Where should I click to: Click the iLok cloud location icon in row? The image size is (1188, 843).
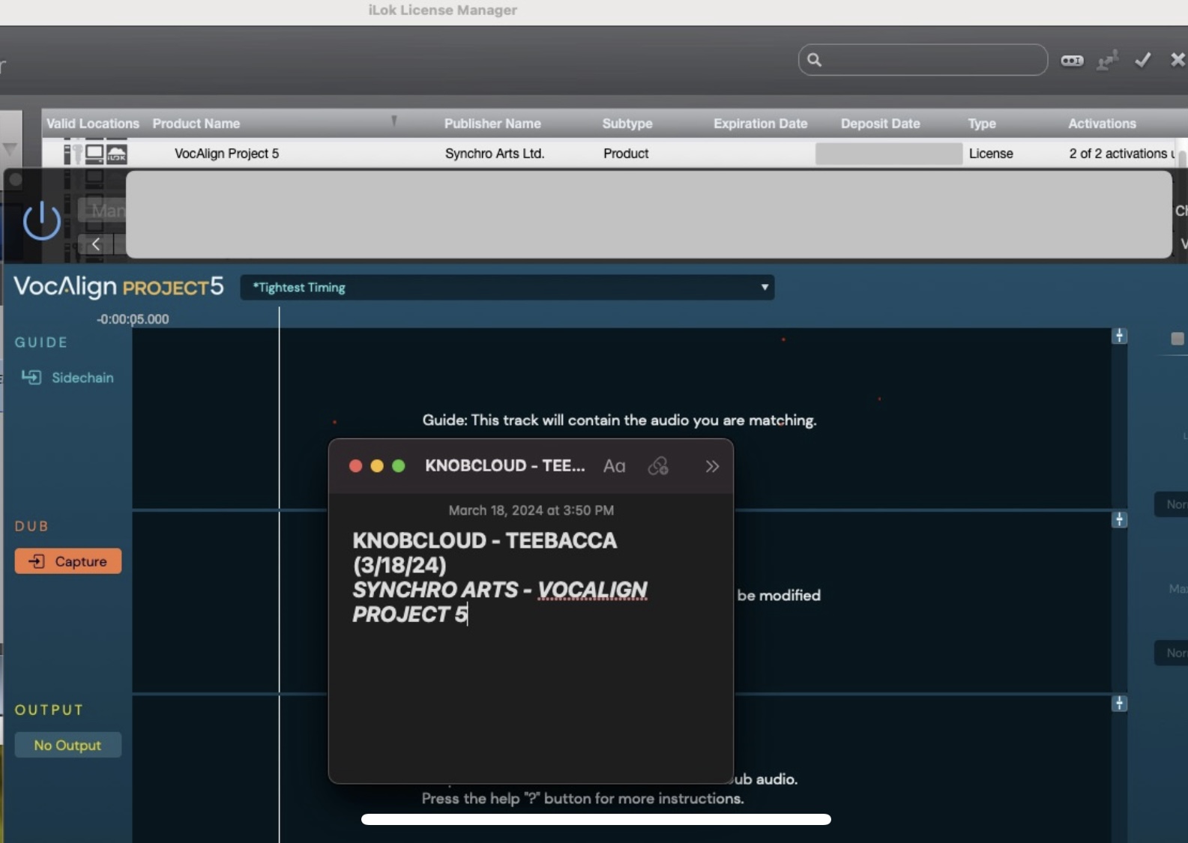pyautogui.click(x=117, y=154)
